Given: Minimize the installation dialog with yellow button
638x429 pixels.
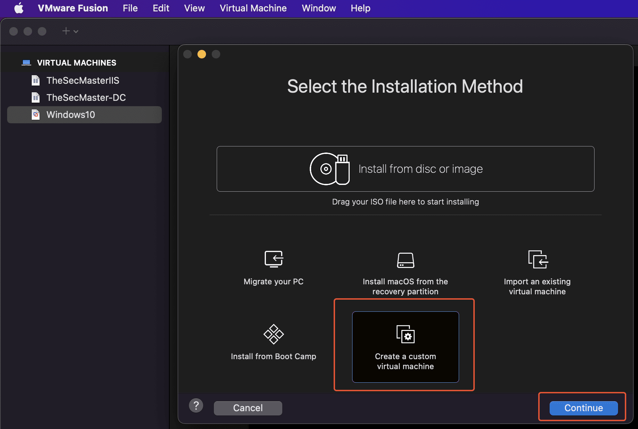Looking at the screenshot, I should point(202,54).
